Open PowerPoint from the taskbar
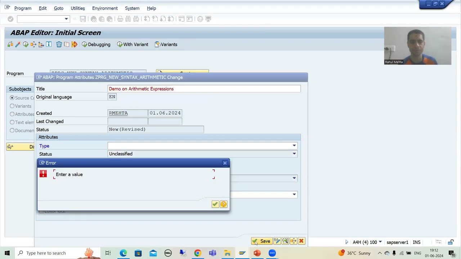This screenshot has width=461, height=259. 257,253
